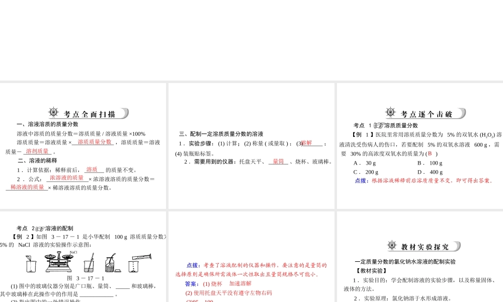
Task: Click the section title 一、溶液溶质的质量分数
Action: (x=47, y=124)
